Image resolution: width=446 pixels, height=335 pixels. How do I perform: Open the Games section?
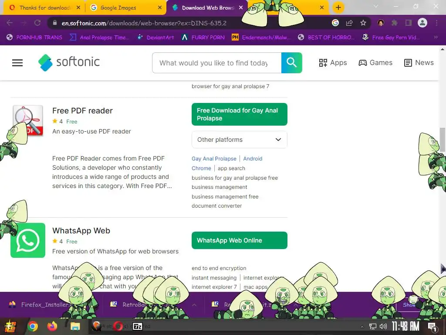tap(375, 63)
